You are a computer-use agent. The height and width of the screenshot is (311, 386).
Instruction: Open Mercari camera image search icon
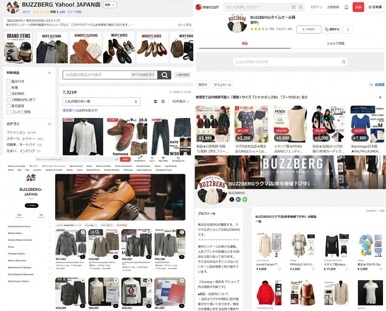point(294,7)
